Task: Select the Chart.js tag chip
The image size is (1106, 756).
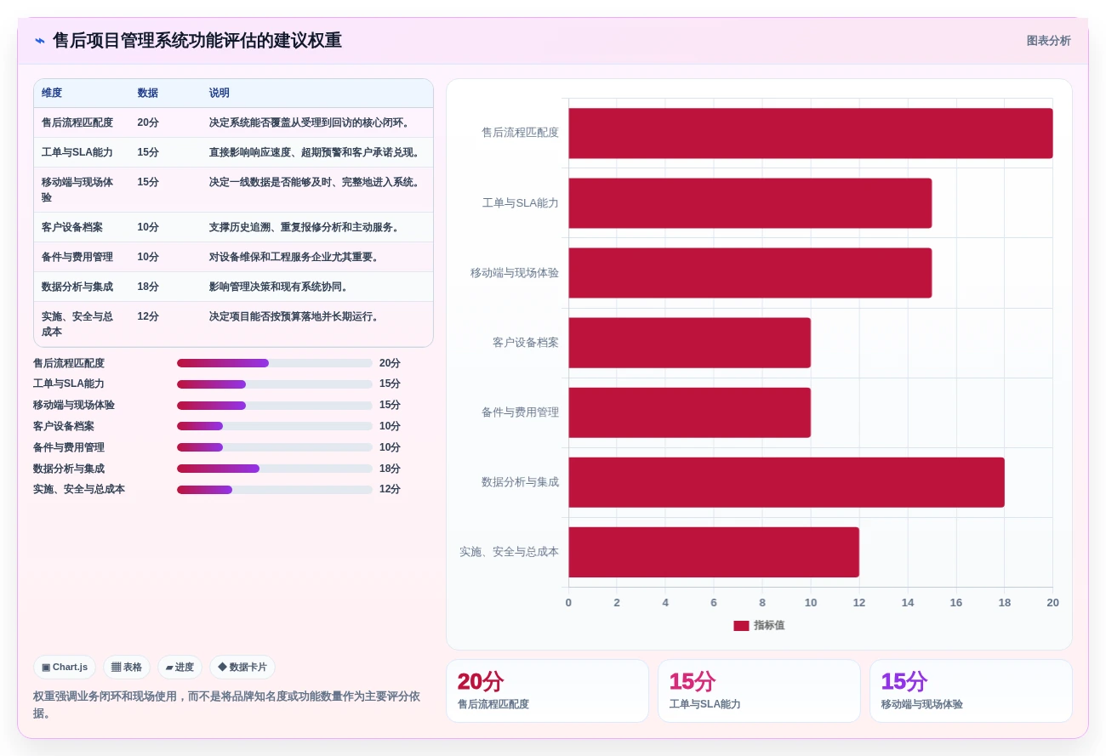Action: tap(65, 668)
